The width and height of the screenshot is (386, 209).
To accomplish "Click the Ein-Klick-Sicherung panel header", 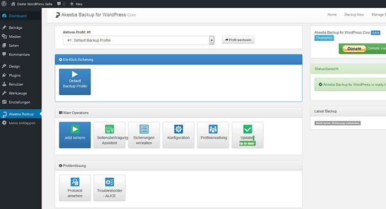I will click(179, 60).
